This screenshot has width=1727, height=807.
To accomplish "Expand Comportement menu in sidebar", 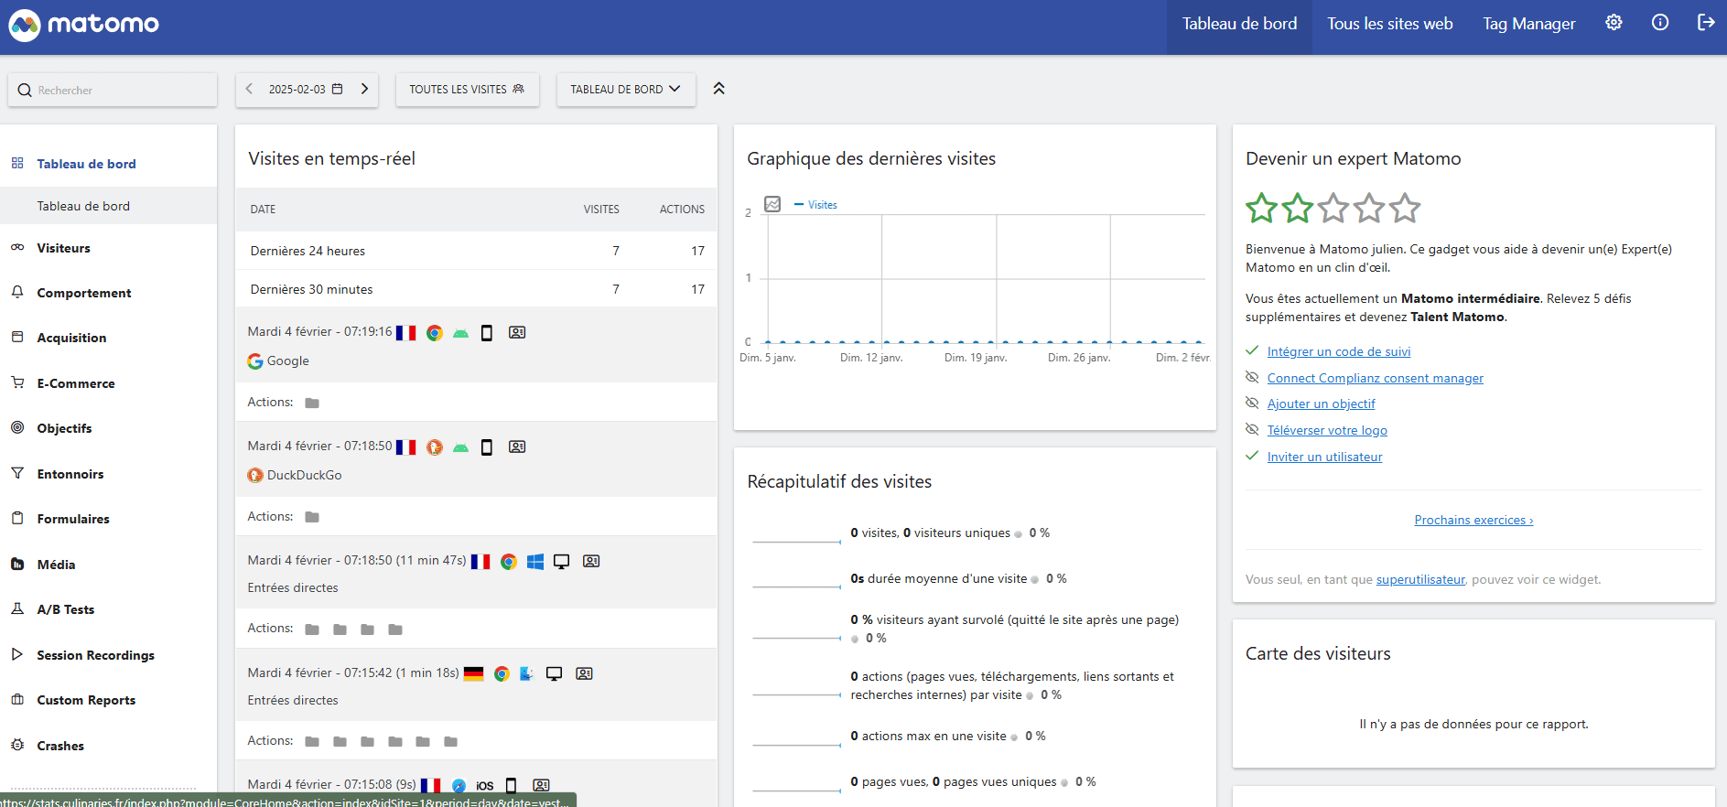I will click(x=83, y=293).
